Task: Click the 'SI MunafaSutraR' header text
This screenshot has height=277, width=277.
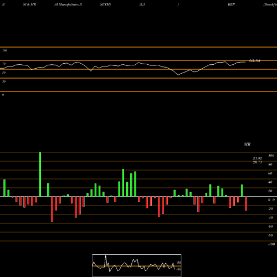Action: point(68,4)
